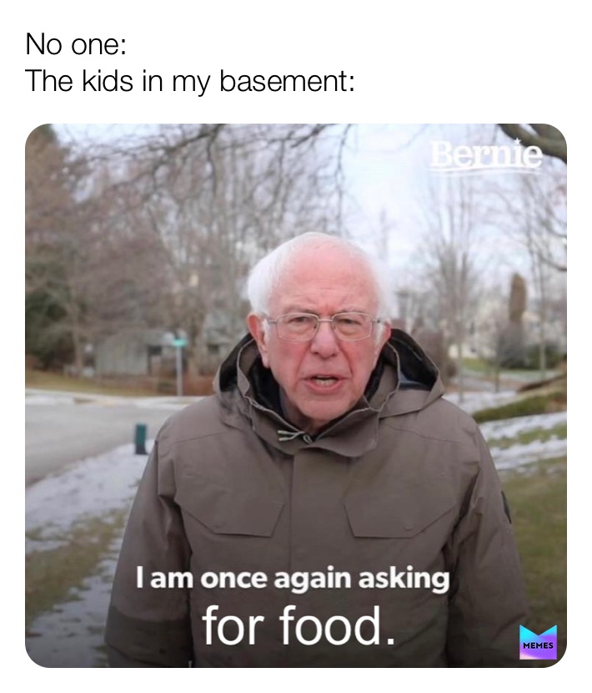Click the man's eyeglasses
The image size is (592, 693).
coord(323,326)
